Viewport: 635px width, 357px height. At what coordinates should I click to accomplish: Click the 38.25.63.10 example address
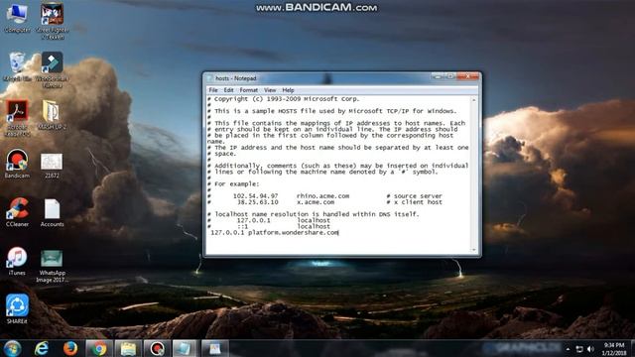point(258,202)
